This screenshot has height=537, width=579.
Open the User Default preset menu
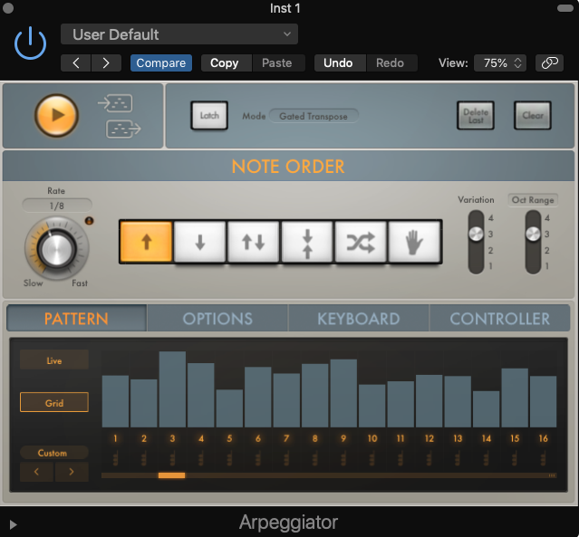tap(179, 34)
